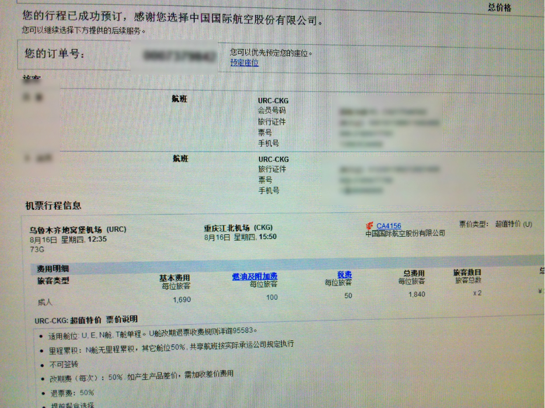Open the 燃油及附加费 fuel surcharge link
545x408 pixels.
click(x=255, y=276)
